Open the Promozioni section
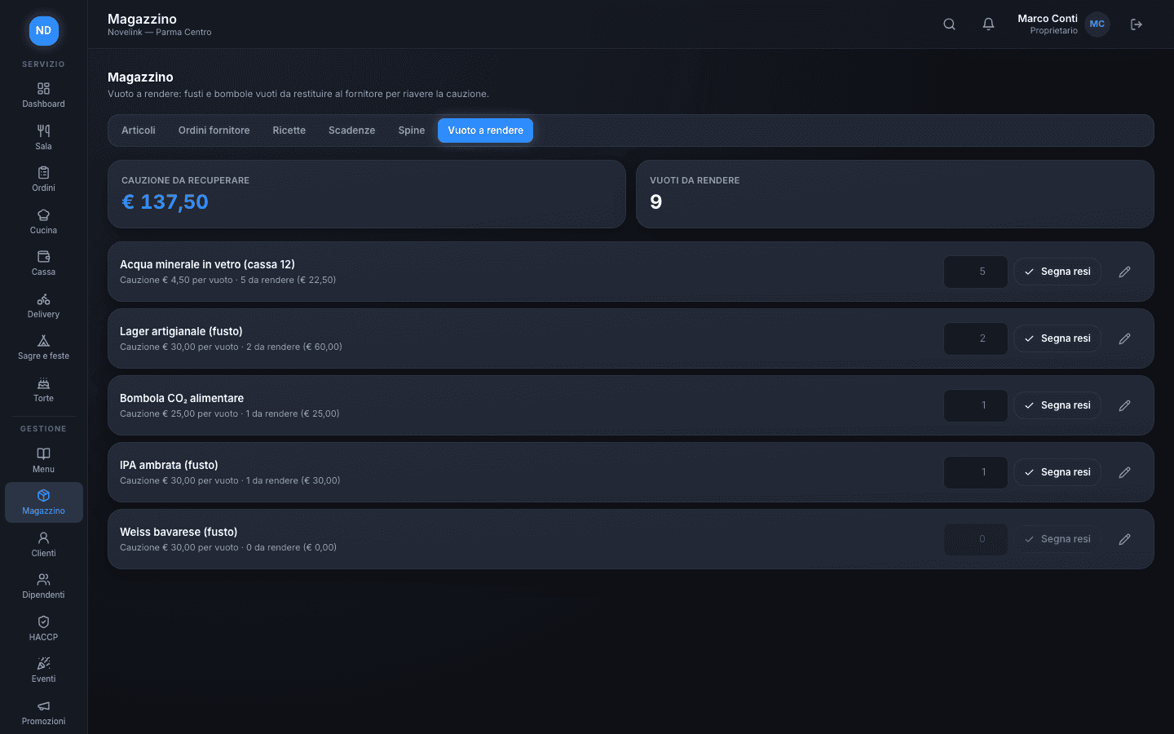The image size is (1174, 734). (44, 712)
